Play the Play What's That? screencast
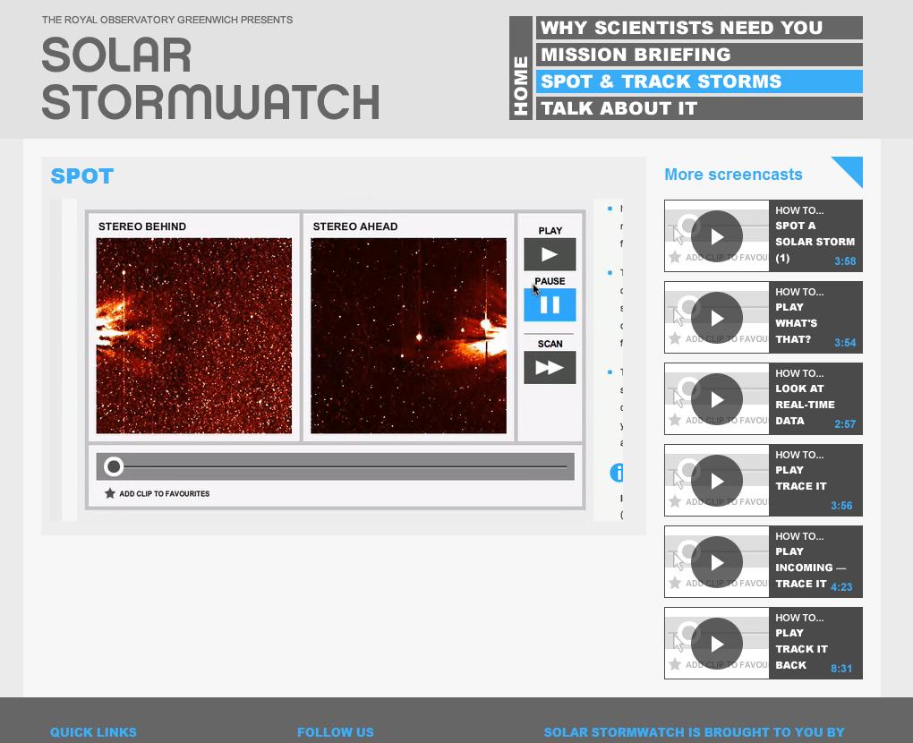Image resolution: width=913 pixels, height=743 pixels. point(717,318)
